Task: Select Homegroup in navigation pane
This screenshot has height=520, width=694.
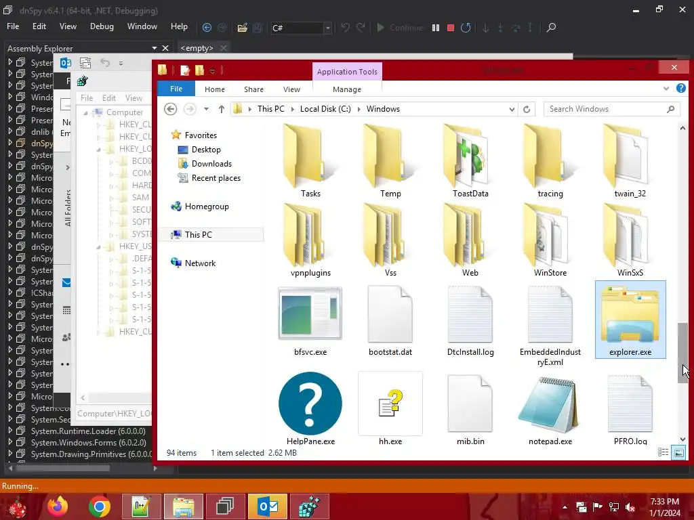Action: coord(207,207)
